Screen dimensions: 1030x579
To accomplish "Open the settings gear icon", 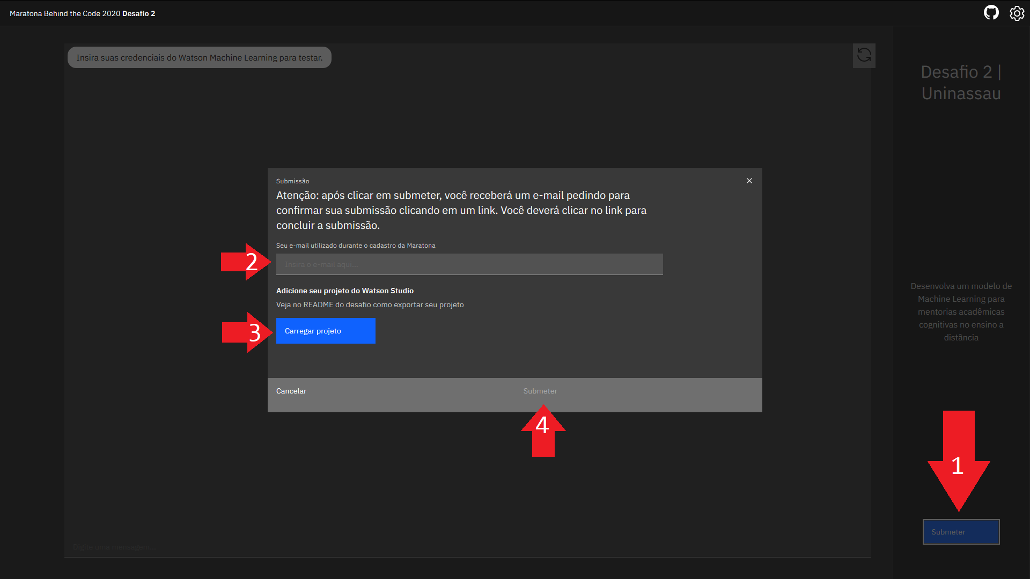I will pos(1017,13).
